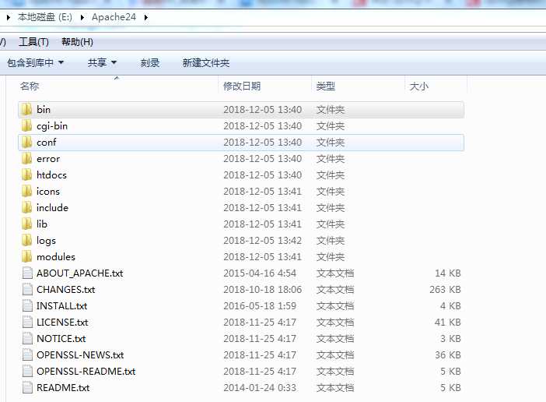Image resolution: width=546 pixels, height=402 pixels.
Task: Select the conf folder icon
Action: pos(26,143)
